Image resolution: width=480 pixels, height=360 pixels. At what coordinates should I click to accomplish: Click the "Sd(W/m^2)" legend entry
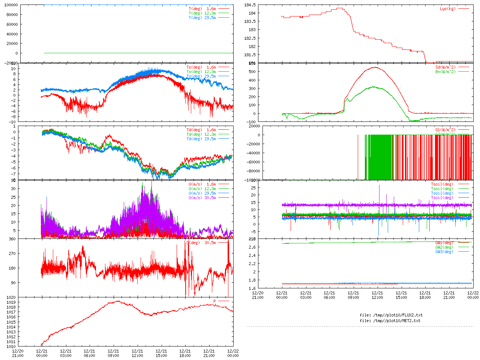445,67
